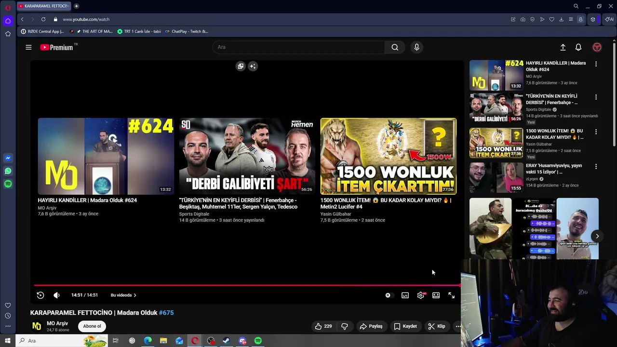
Task: Open Spotify in the Opera sidebar
Action: [x=8, y=184]
